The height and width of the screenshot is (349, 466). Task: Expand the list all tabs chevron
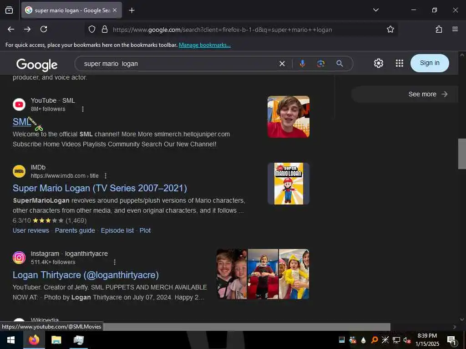coord(375,10)
